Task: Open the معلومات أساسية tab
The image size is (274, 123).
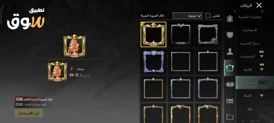Action: click(x=250, y=17)
